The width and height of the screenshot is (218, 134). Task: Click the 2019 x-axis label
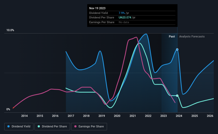point(102,116)
